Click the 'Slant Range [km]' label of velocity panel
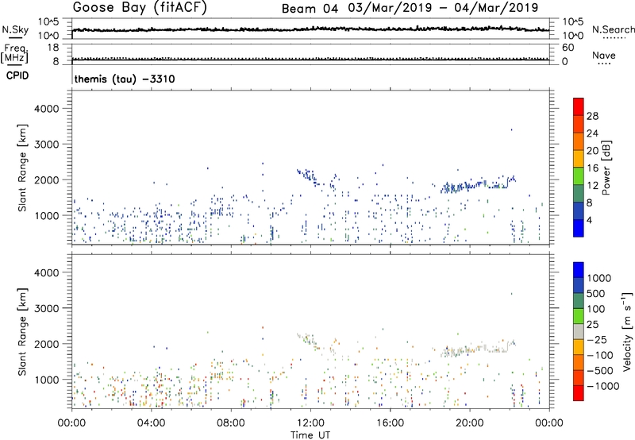 tap(22, 332)
